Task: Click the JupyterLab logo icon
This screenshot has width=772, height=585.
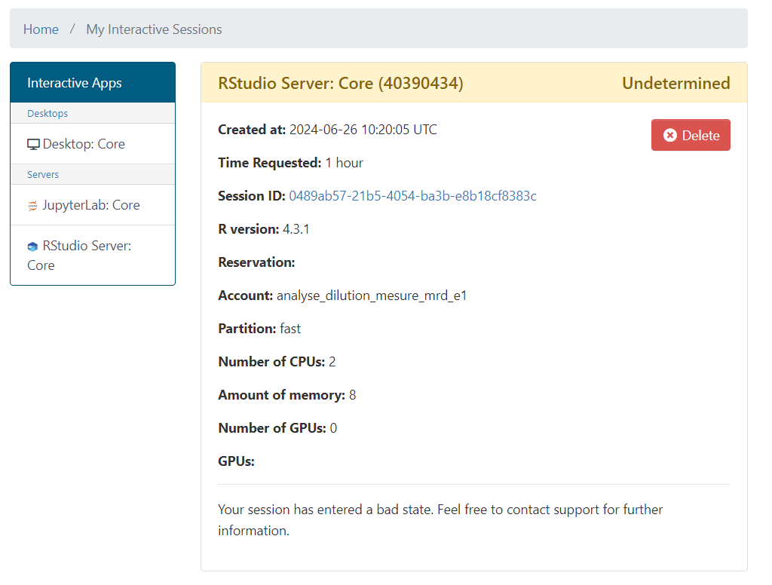Action: [32, 206]
